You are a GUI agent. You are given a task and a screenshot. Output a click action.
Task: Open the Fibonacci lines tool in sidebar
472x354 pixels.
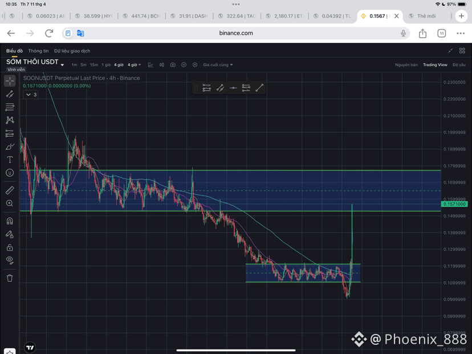(x=10, y=107)
